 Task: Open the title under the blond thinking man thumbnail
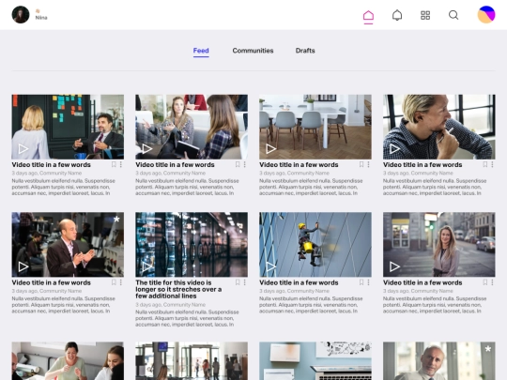click(422, 165)
